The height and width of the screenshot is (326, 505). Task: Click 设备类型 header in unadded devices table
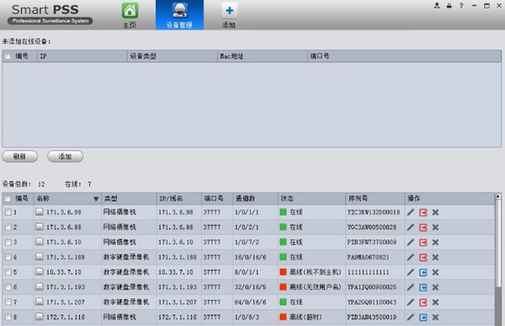(173, 56)
